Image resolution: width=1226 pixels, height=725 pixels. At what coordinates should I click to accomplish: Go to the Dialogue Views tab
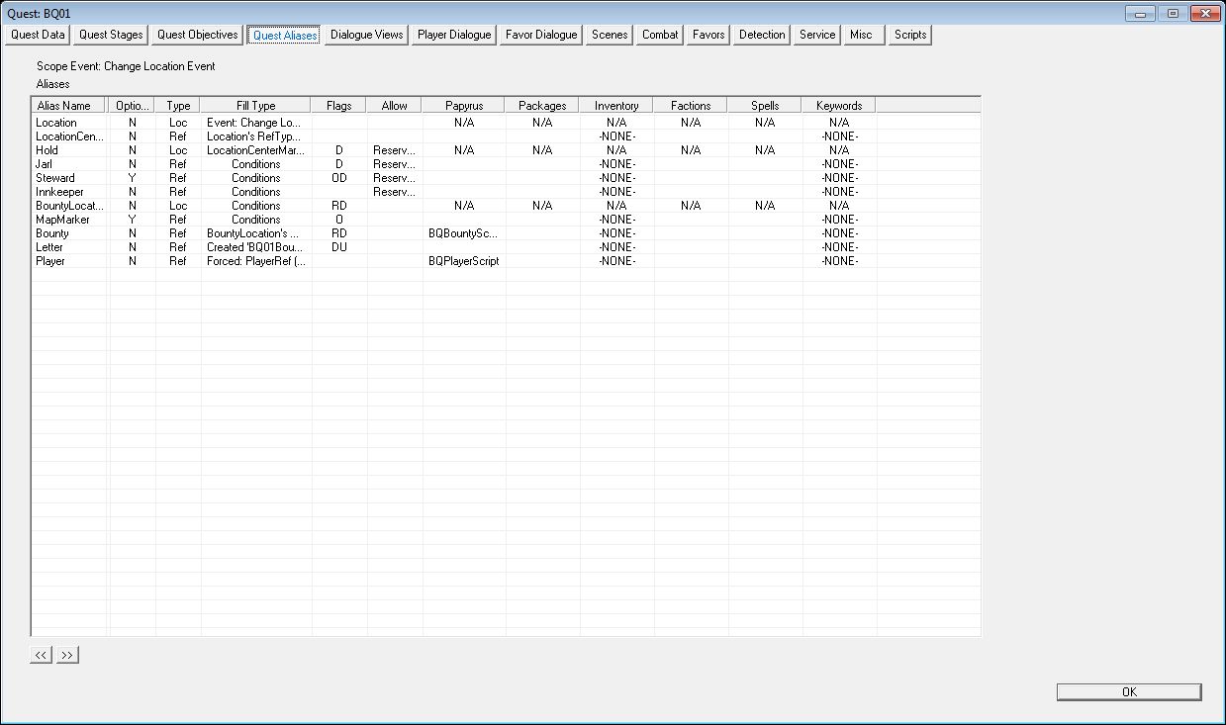(367, 35)
